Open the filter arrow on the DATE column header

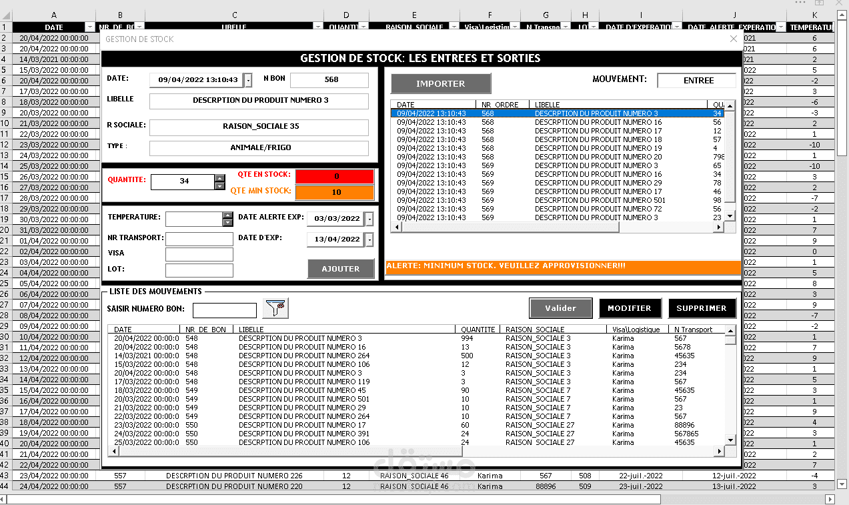(x=90, y=27)
